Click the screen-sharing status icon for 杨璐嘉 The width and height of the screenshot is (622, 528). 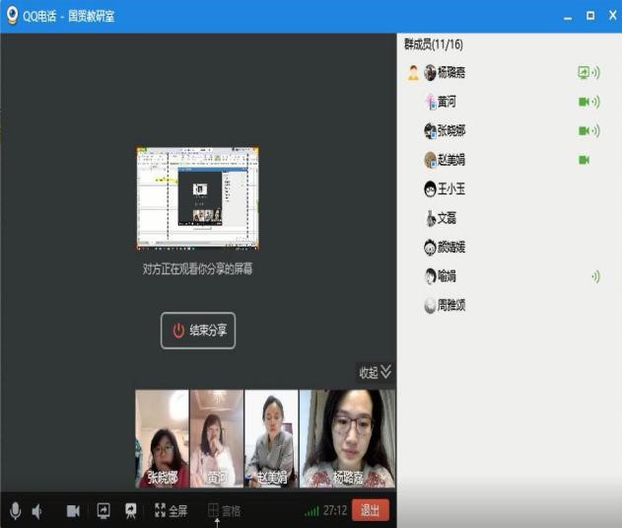(584, 73)
